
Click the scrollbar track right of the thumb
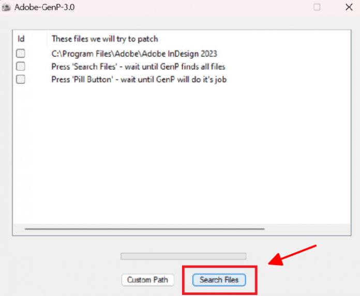click(305, 228)
